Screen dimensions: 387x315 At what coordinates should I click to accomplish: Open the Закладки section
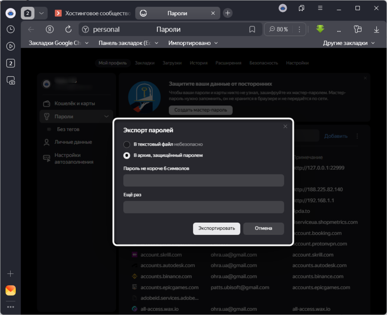(145, 63)
